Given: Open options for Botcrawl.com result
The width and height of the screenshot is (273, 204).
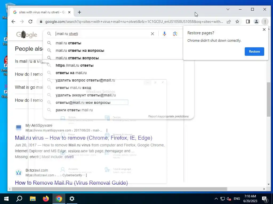Looking at the screenshot, I should click(86, 175).
